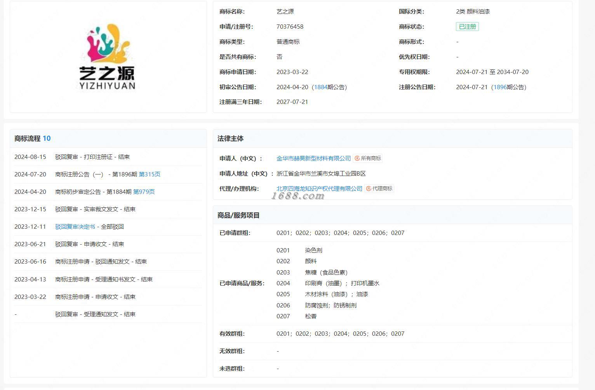This screenshot has height=390, width=595.
Task: Follow the 第979页 page link
Action: point(144,192)
